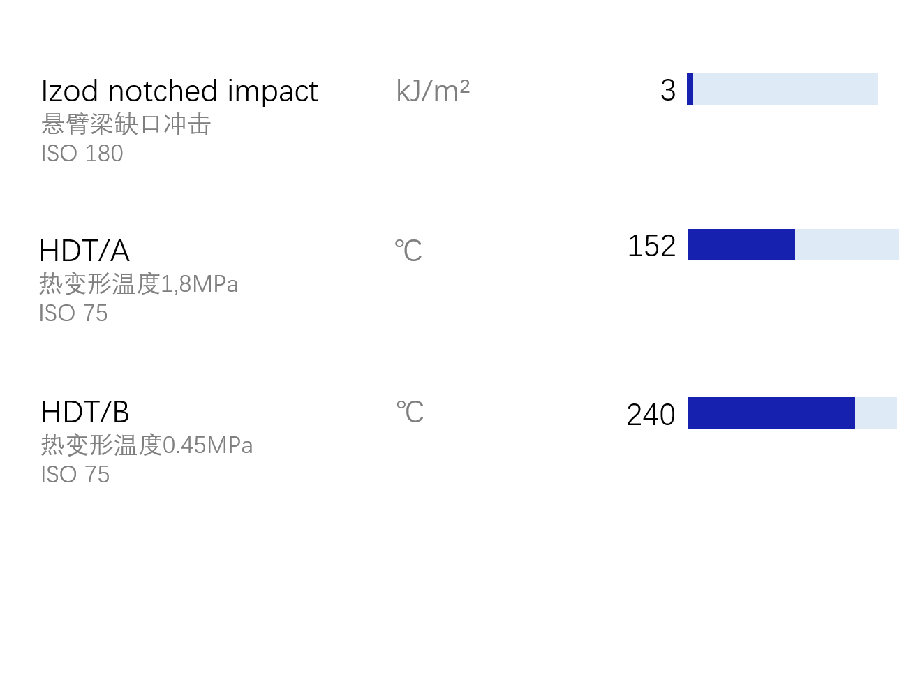The height and width of the screenshot is (696, 904).
Task: Click the ℃ unit in HDT/A row
Action: pyautogui.click(x=408, y=251)
